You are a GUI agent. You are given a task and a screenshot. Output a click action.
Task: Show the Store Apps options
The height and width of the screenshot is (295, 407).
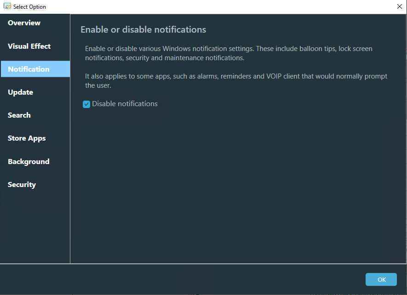[27, 138]
